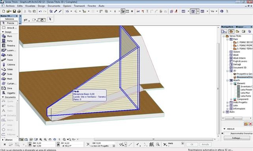Click the Settaggi... button
This screenshot has width=253, height=151.
pyautogui.click(x=237, y=138)
